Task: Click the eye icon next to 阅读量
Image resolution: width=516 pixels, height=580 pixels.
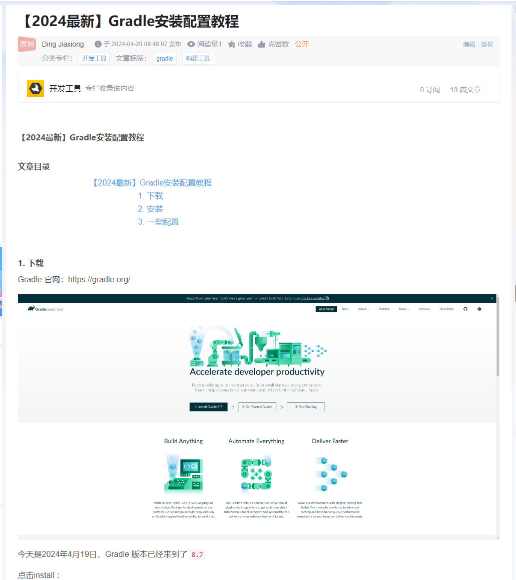Action: click(x=191, y=45)
